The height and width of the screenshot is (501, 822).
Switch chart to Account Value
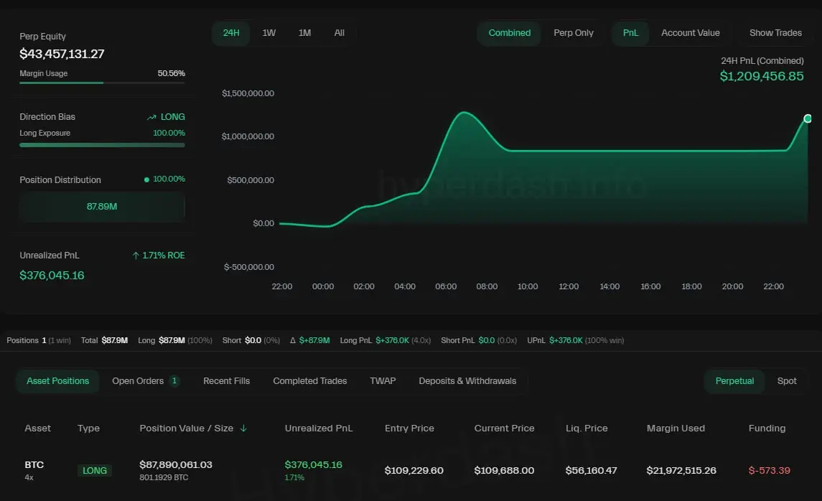690,33
